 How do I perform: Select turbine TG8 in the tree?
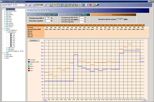tap(14, 46)
